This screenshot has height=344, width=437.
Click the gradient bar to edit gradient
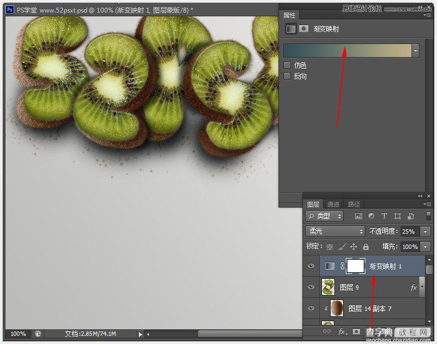347,51
